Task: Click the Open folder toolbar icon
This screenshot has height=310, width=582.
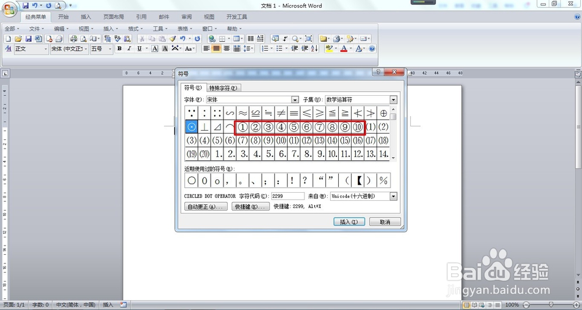Action: [18, 38]
